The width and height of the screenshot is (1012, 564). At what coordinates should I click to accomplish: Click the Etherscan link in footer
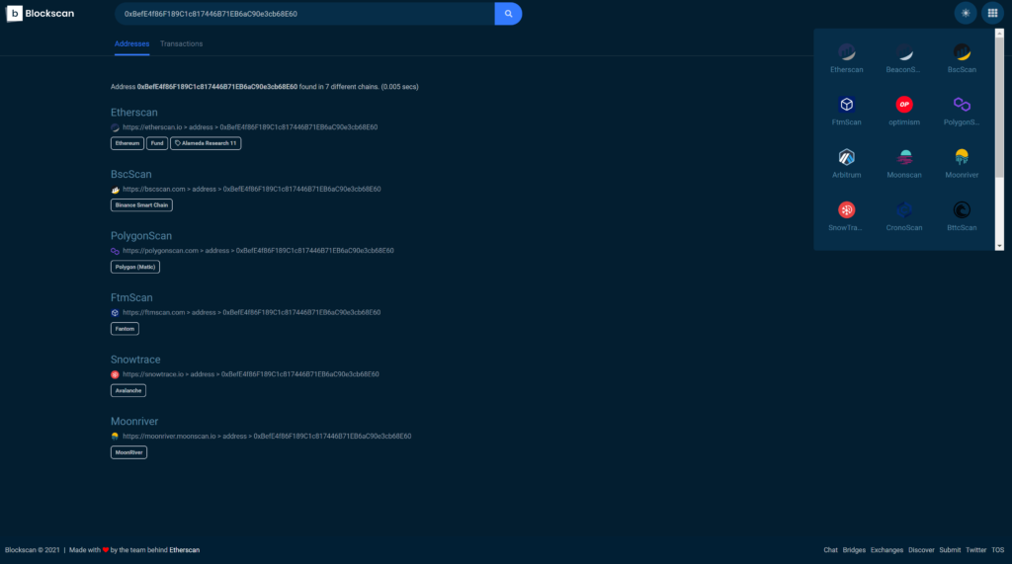184,550
